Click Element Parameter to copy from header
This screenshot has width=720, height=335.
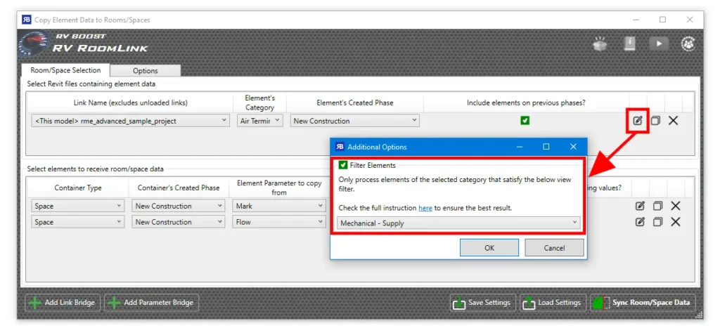(x=279, y=188)
